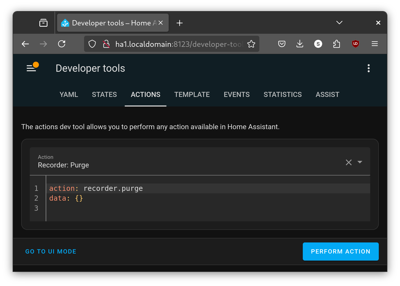Go to the STATISTICS tab
The height and width of the screenshot is (286, 400).
(x=283, y=95)
